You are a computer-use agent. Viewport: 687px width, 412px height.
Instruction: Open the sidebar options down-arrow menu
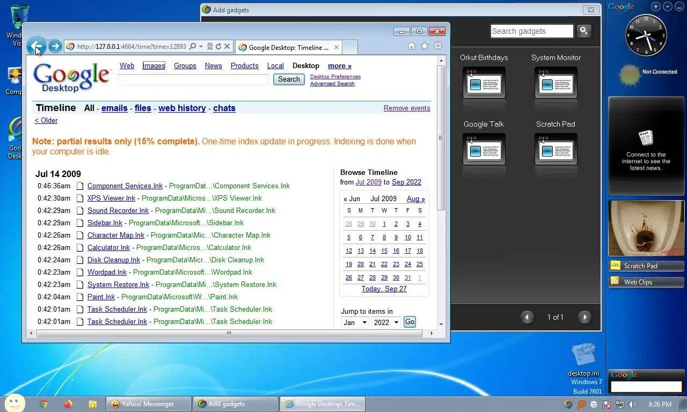tap(668, 6)
